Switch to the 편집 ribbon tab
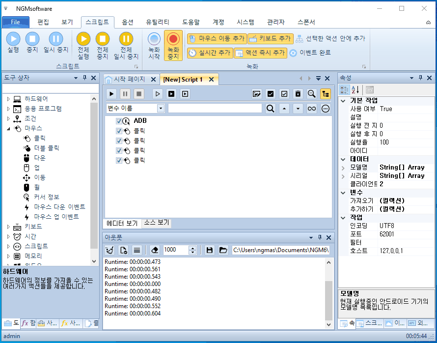Screen dimensions: 437x343 point(43,22)
